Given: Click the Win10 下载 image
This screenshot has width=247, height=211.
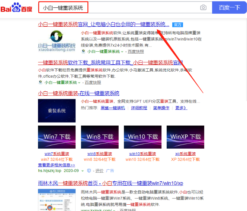Looking at the screenshot, I should coord(142,137).
